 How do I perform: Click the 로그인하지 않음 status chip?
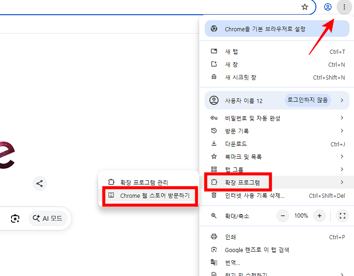(x=308, y=100)
